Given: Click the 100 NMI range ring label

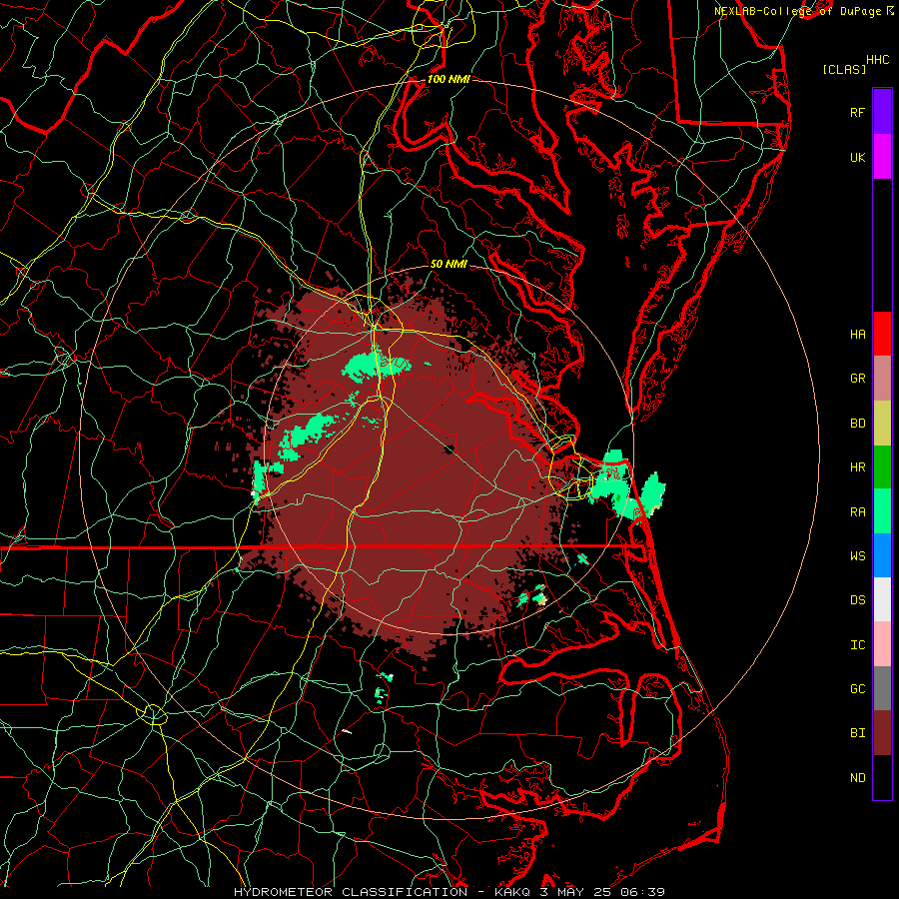Looking at the screenshot, I should coord(449,79).
